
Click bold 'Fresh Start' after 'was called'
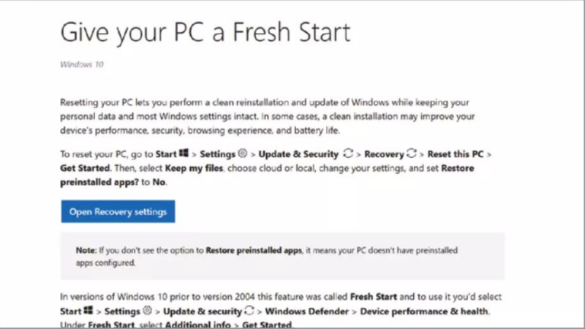coord(374,298)
